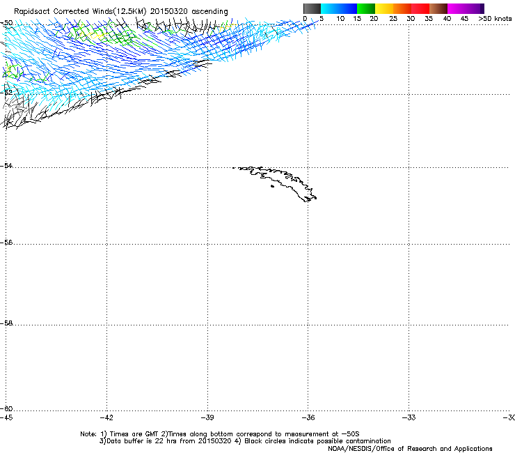This screenshot has width=515, height=453.
Task: Click the brown 35-40 knots legend swatch
Action: point(438,8)
